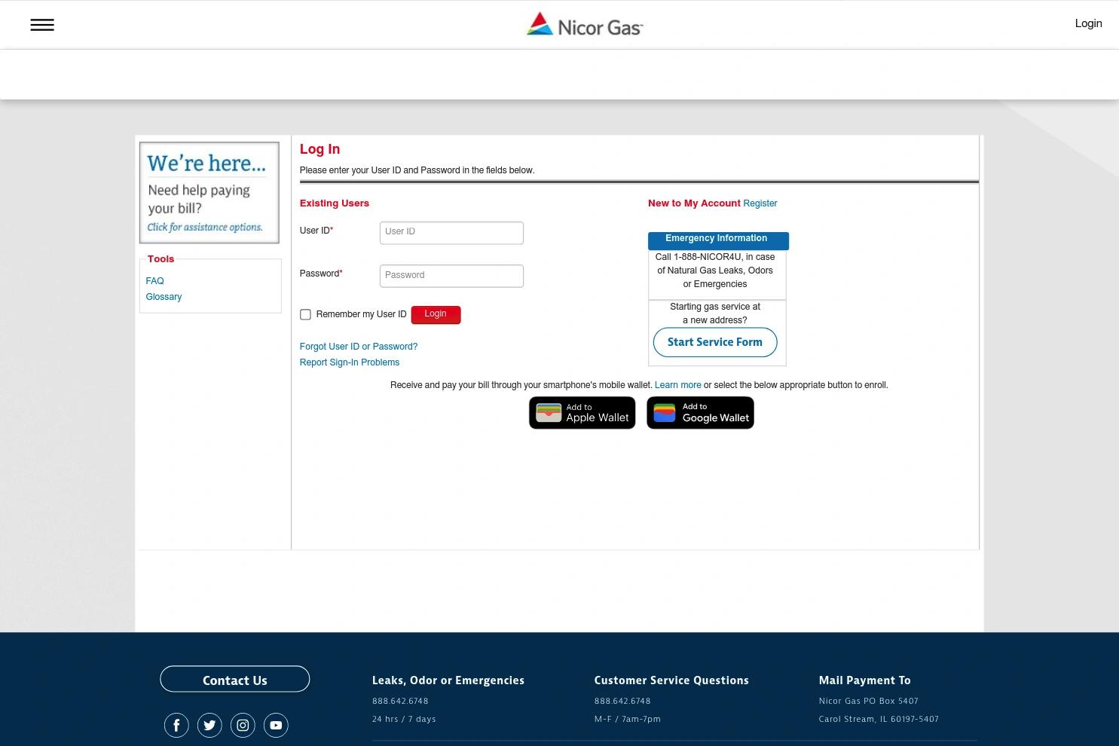Focus the User ID field

(x=451, y=232)
